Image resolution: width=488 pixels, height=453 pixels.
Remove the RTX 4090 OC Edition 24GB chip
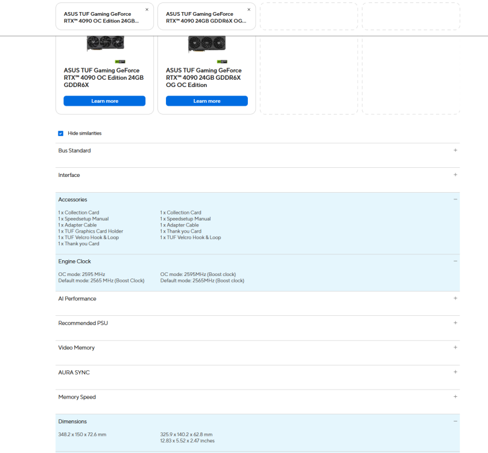[x=147, y=10]
